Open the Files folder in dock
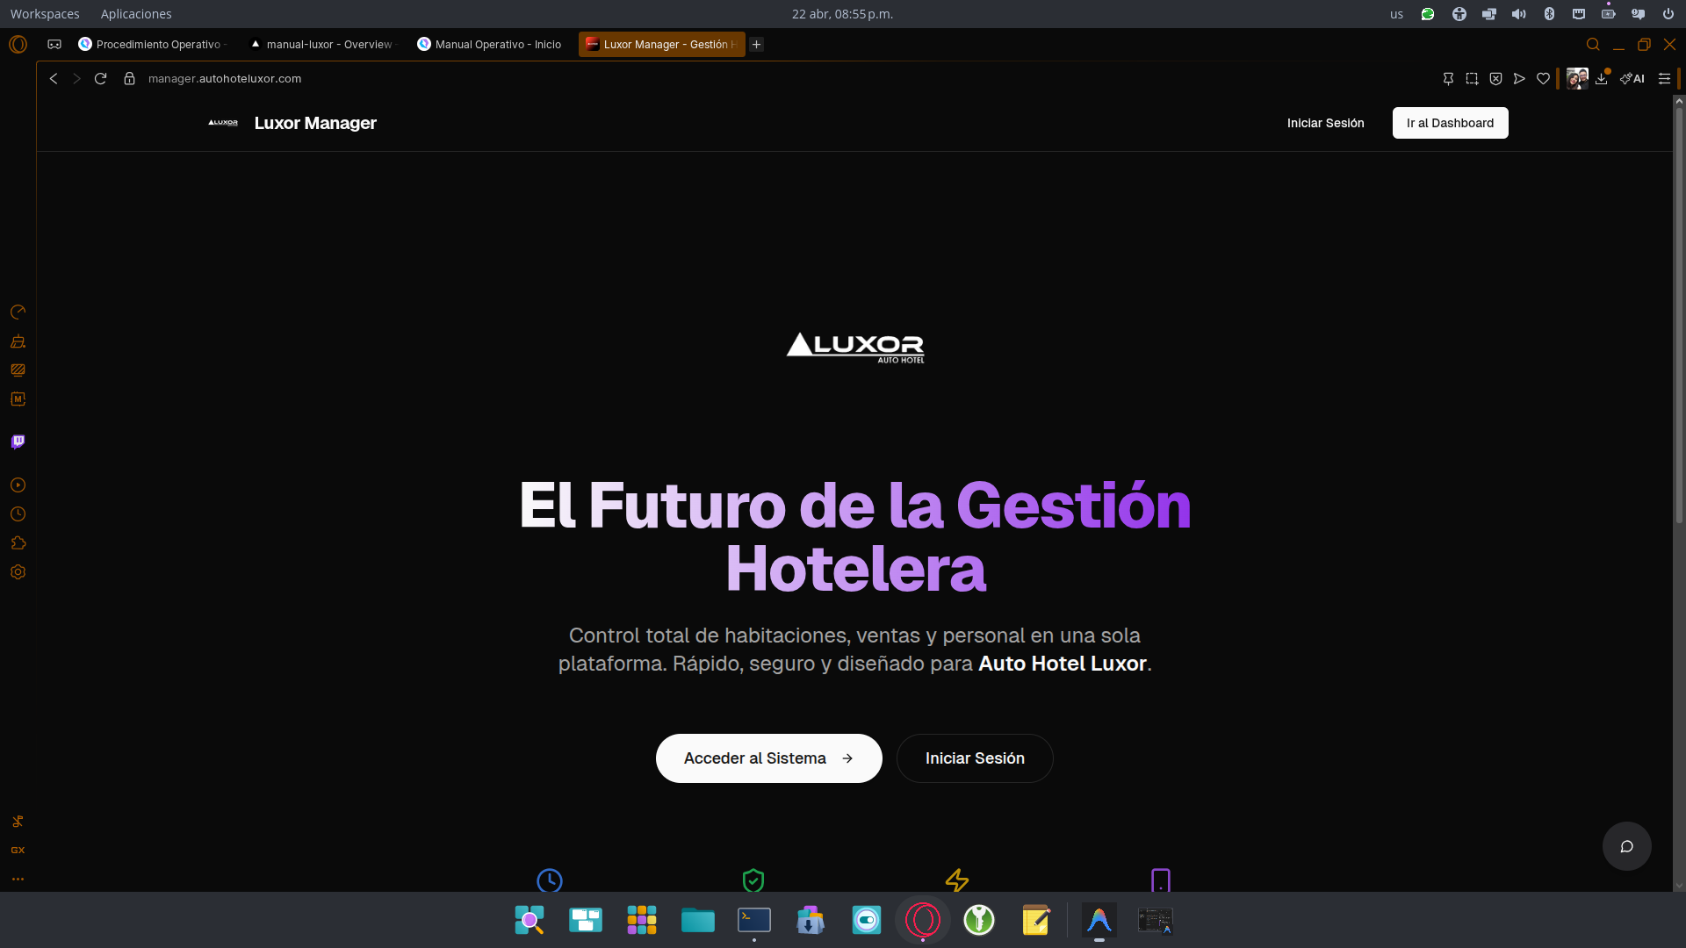 pyautogui.click(x=698, y=920)
